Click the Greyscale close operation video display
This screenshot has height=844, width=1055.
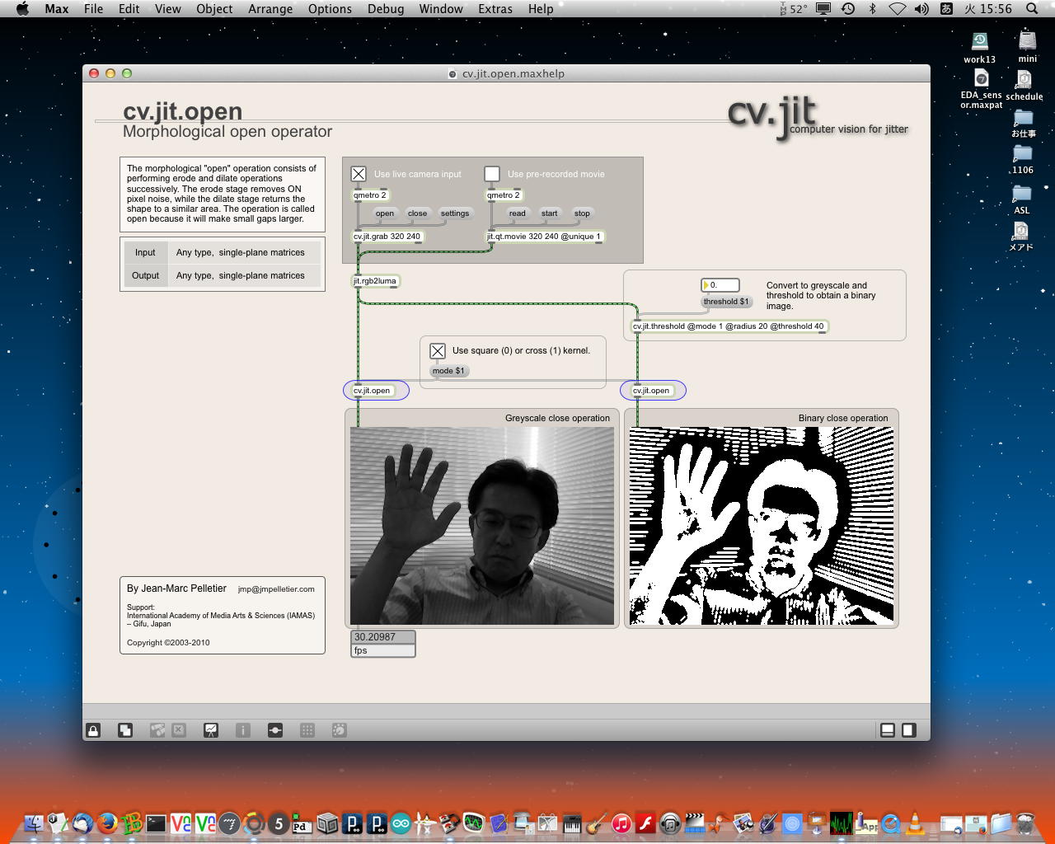pyautogui.click(x=482, y=526)
